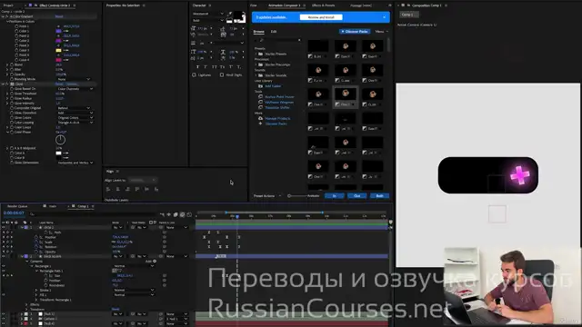Click the align bottom icon in Align panel

coord(156,189)
